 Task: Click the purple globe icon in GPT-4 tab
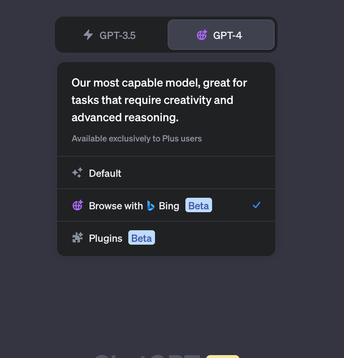click(x=202, y=35)
